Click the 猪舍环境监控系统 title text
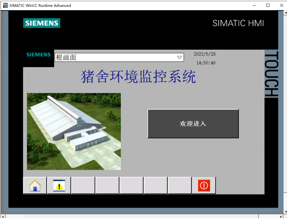This screenshot has width=287, height=219. coord(138,76)
